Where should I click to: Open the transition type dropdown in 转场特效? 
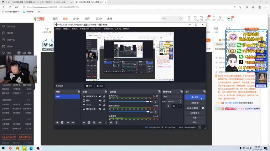coord(172,97)
